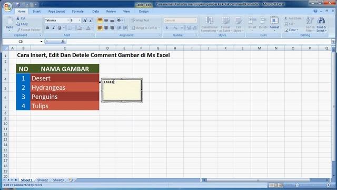
Task: Click the horizontal scrollbar thumb
Action: click(258, 180)
